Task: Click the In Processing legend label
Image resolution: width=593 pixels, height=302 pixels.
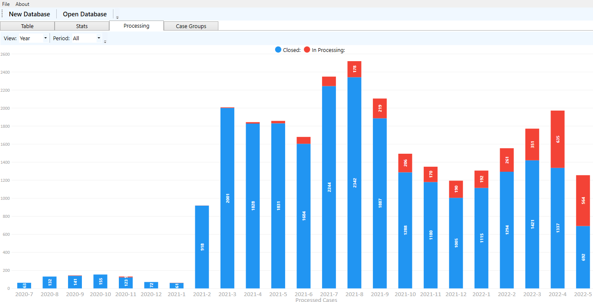Action: pos(328,50)
